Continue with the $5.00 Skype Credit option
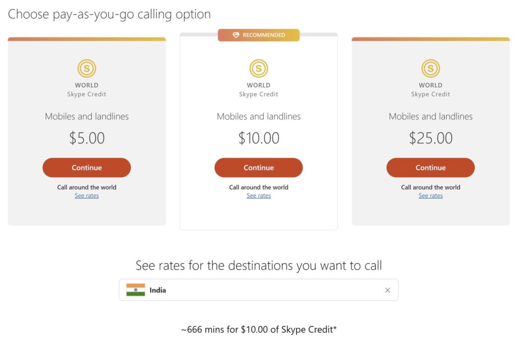 click(x=86, y=167)
